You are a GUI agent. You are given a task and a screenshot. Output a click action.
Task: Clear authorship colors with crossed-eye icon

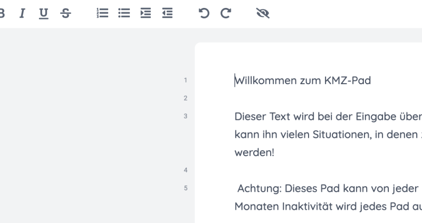pos(263,13)
